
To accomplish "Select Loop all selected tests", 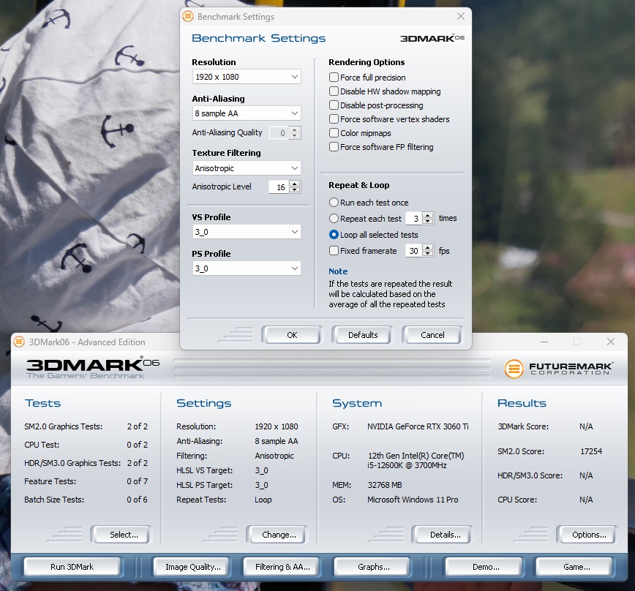I will pyautogui.click(x=334, y=235).
